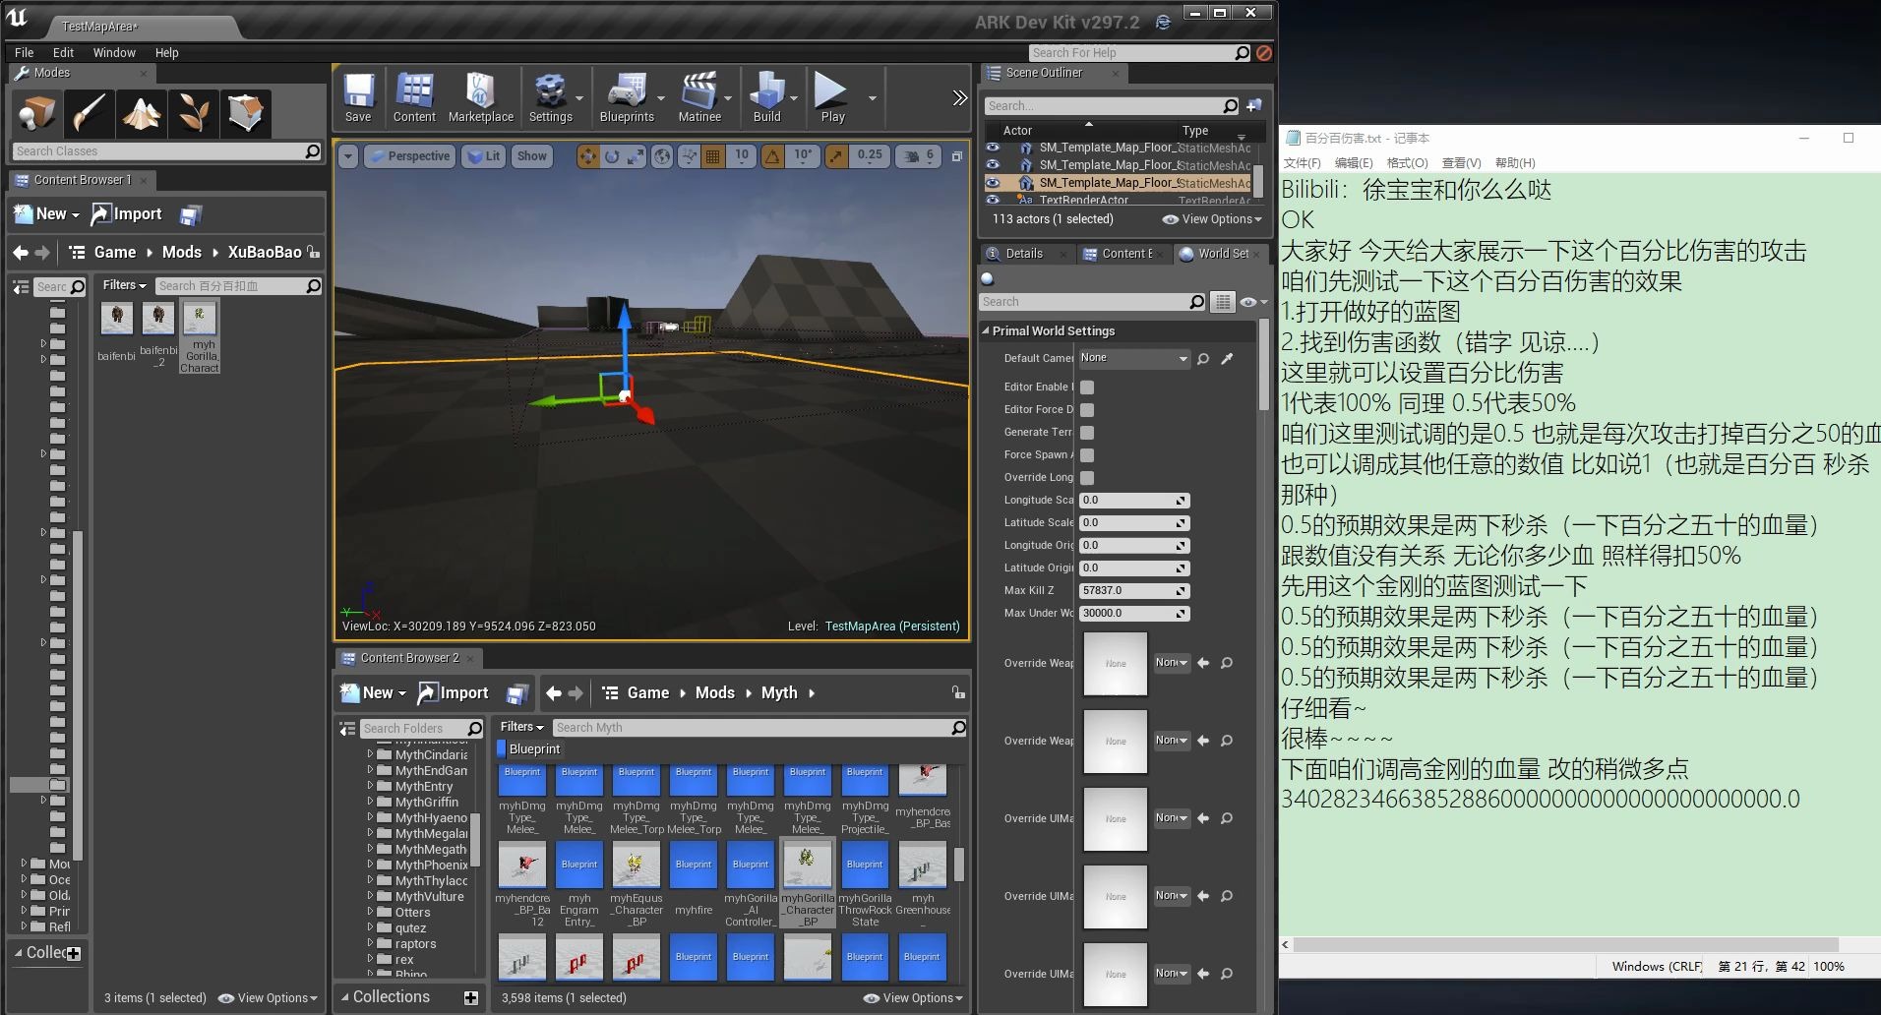Hide the TextRenderActor in Scene Outliner
The image size is (1881, 1015).
coord(994,200)
